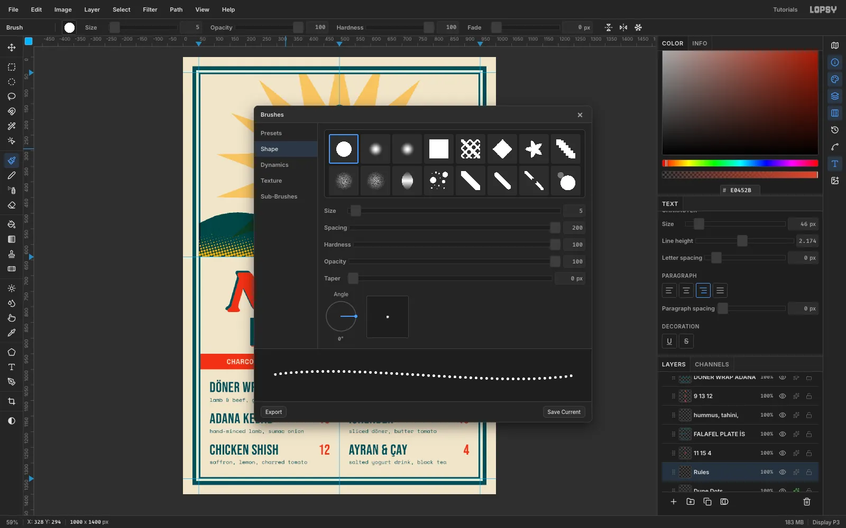This screenshot has width=846, height=528.
Task: Lock the FALAFEL PLATE İS layer
Action: [x=809, y=434]
